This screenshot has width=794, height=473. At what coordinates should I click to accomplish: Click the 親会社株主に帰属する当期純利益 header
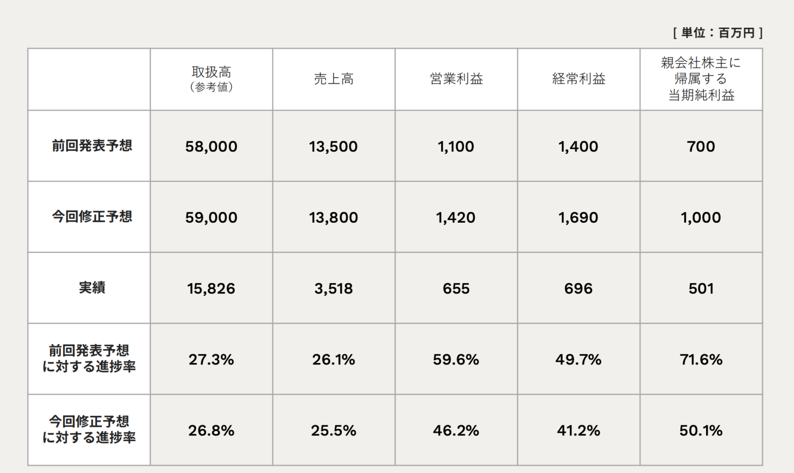[701, 79]
